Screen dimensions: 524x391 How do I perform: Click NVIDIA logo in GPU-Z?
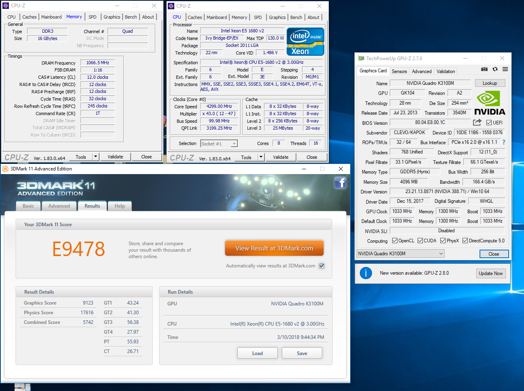coord(490,103)
